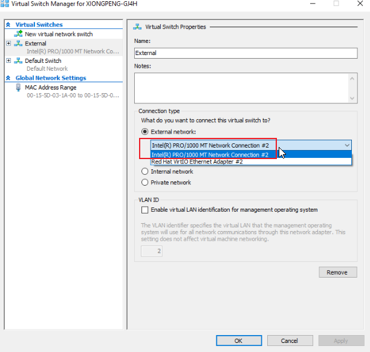Select New virtual network switch entry
The image size is (370, 352).
59,34
